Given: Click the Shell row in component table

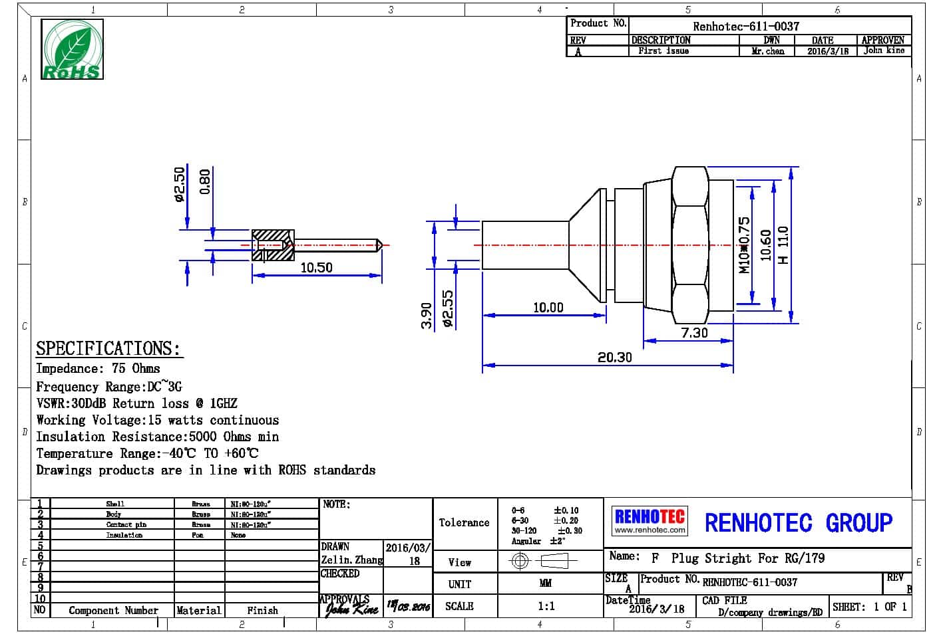Looking at the screenshot, I should [x=115, y=504].
